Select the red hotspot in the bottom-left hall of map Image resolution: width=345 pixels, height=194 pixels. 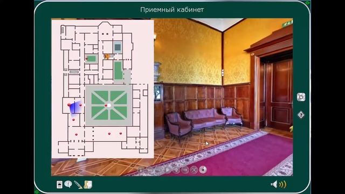tap(76, 134)
